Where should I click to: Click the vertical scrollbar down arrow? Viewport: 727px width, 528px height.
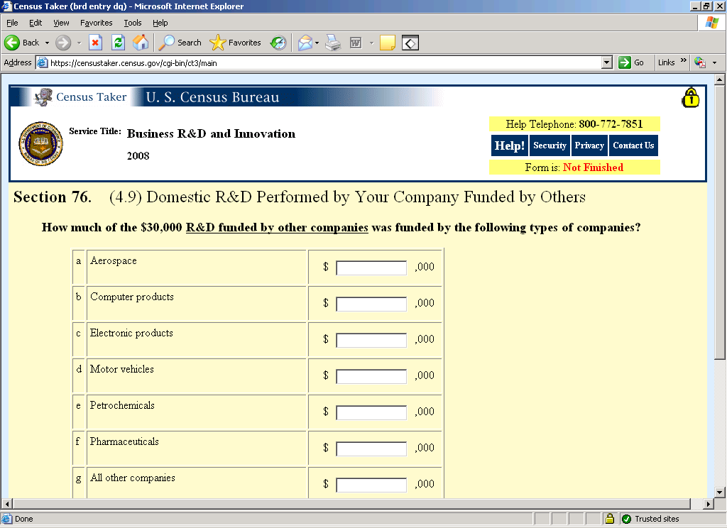tap(720, 491)
